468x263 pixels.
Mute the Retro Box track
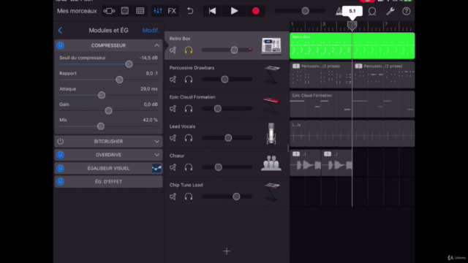[173, 50]
